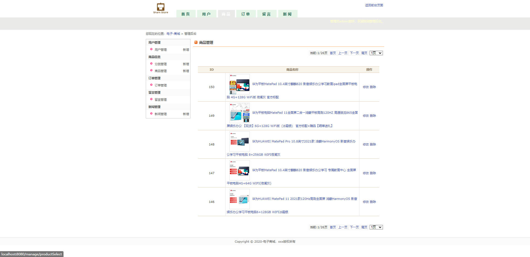Click 新增 next to sidebar 商品管理
This screenshot has height=257, width=530.
[x=186, y=71]
